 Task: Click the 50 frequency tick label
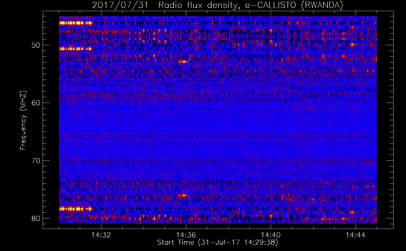(36, 45)
